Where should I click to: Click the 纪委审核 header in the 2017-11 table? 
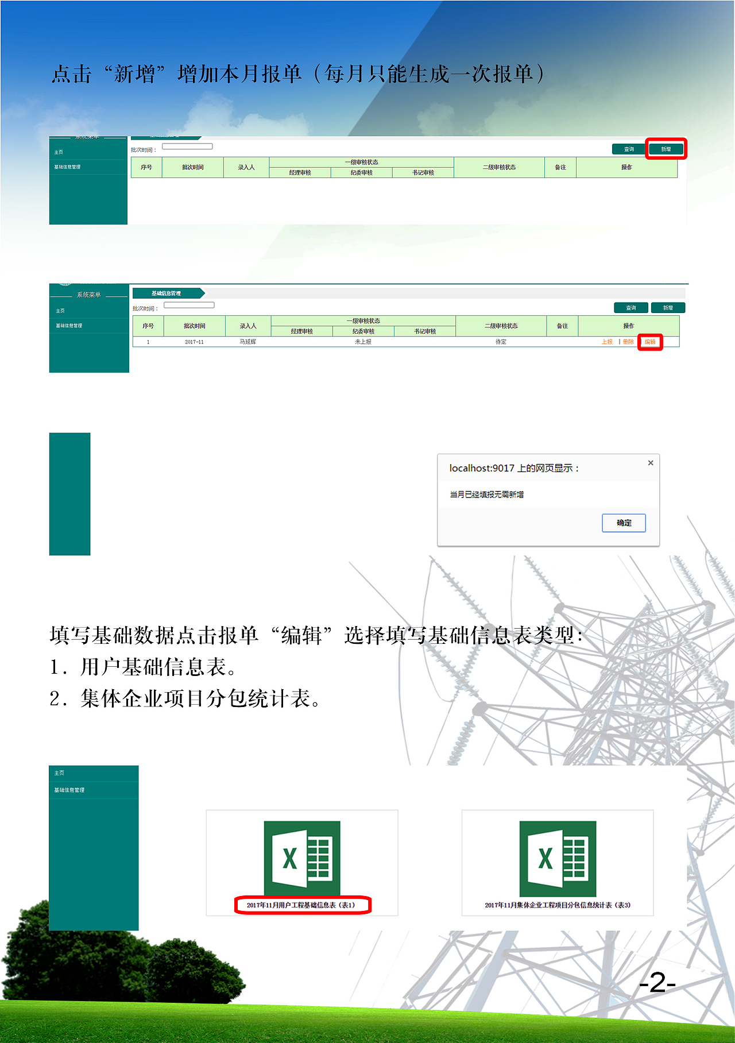pos(363,331)
